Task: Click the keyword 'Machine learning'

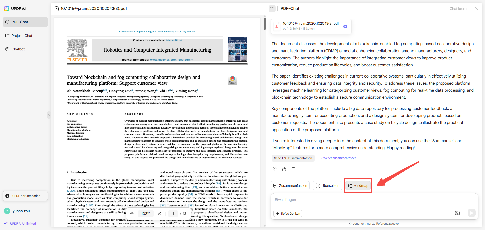Action: (76, 133)
